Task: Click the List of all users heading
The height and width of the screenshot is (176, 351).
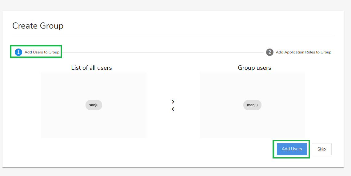Action: 91,68
